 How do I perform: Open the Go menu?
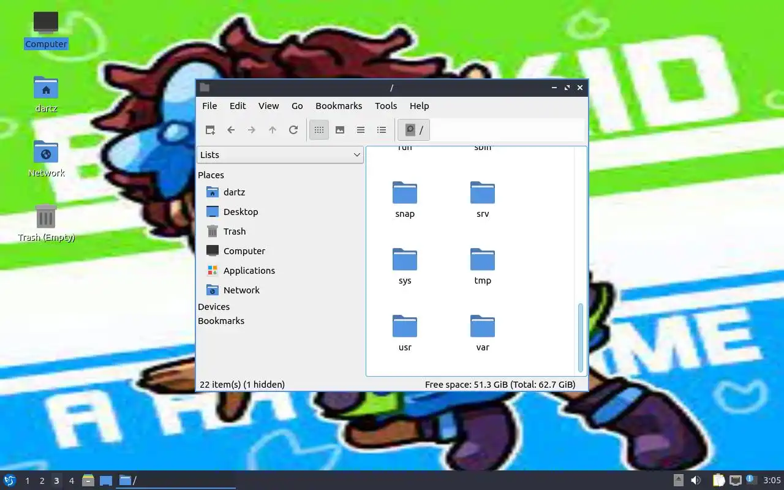pyautogui.click(x=297, y=106)
